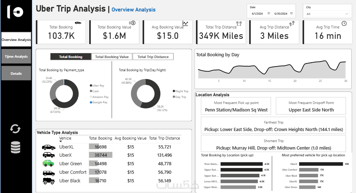Click the map pins icon on Total Trip Distance card

coord(239,23)
